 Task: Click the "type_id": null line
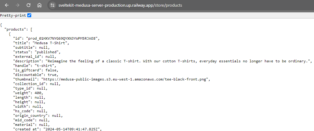pos(30,89)
